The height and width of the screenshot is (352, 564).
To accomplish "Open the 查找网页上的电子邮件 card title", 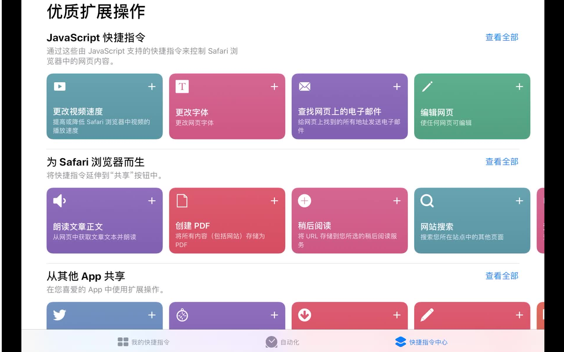I will 339,111.
